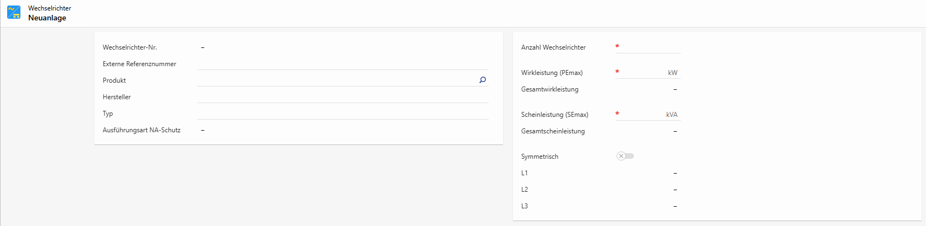Focus the Produkt input field
Image resolution: width=926 pixels, height=226 pixels.
click(x=337, y=80)
